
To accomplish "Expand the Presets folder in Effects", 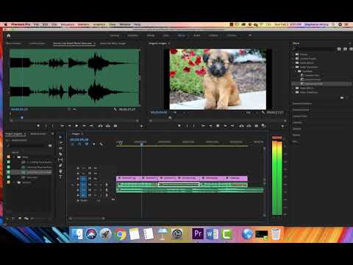I will (293, 54).
